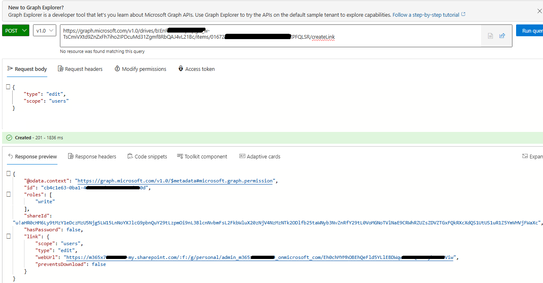543x283 pixels.
Task: Click the share query icon
Action: (x=502, y=36)
